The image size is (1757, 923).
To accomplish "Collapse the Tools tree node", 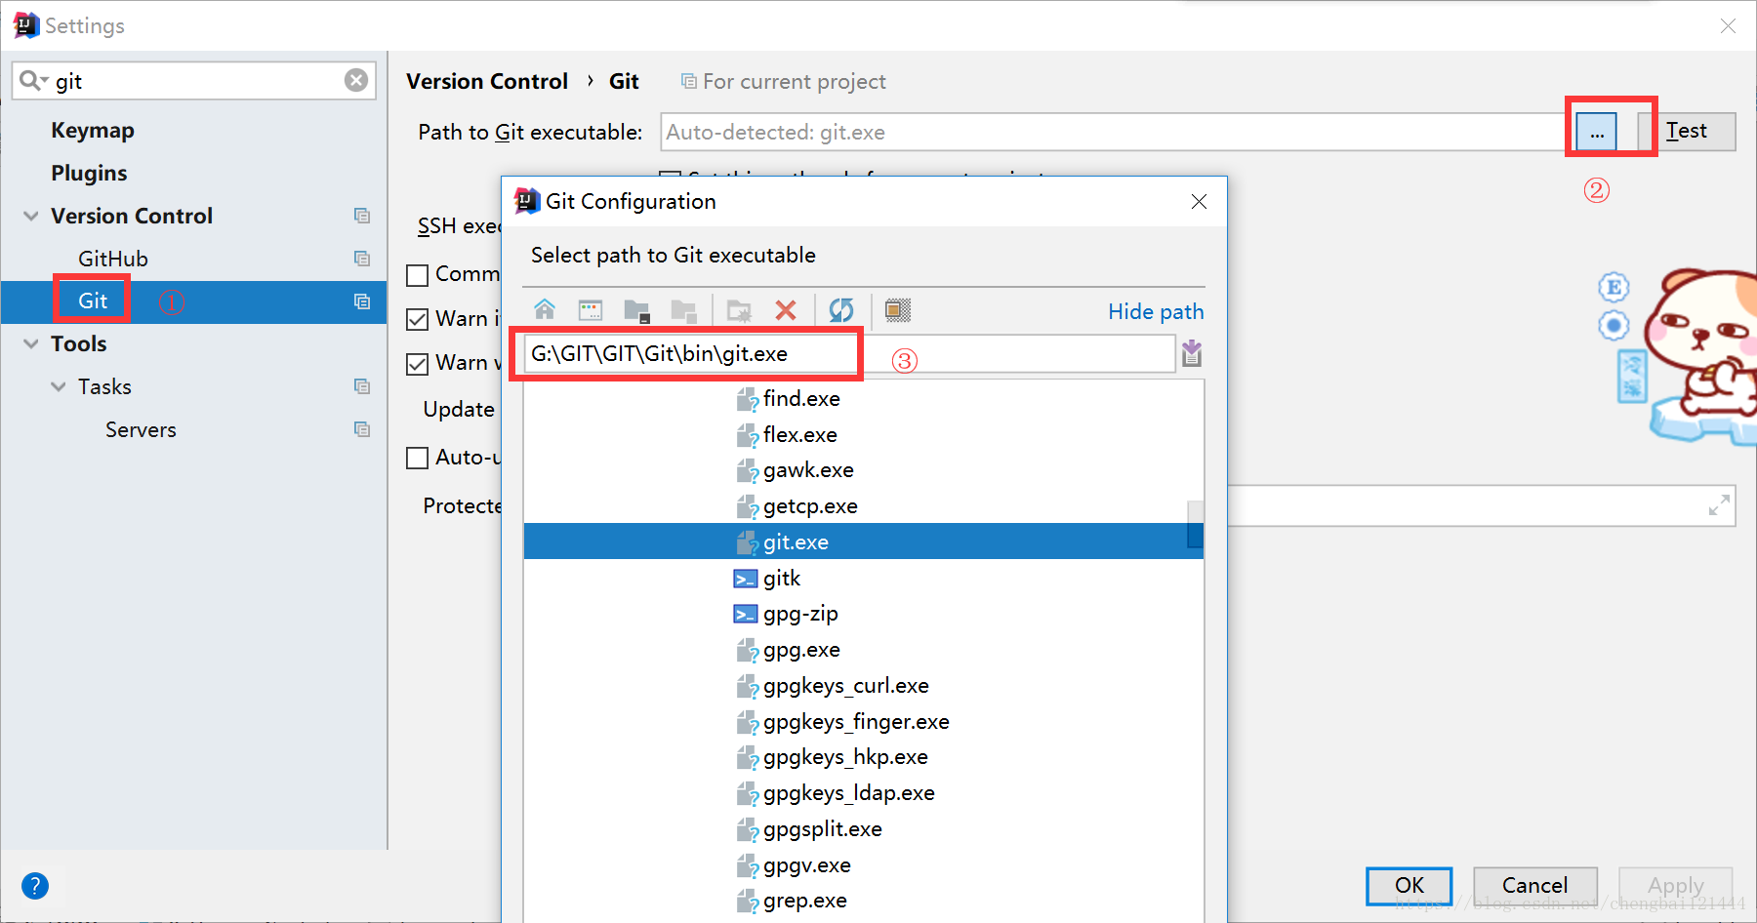I will coord(31,343).
